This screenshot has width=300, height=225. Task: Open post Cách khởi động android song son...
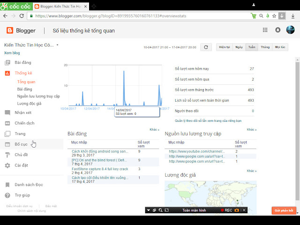[100, 151]
